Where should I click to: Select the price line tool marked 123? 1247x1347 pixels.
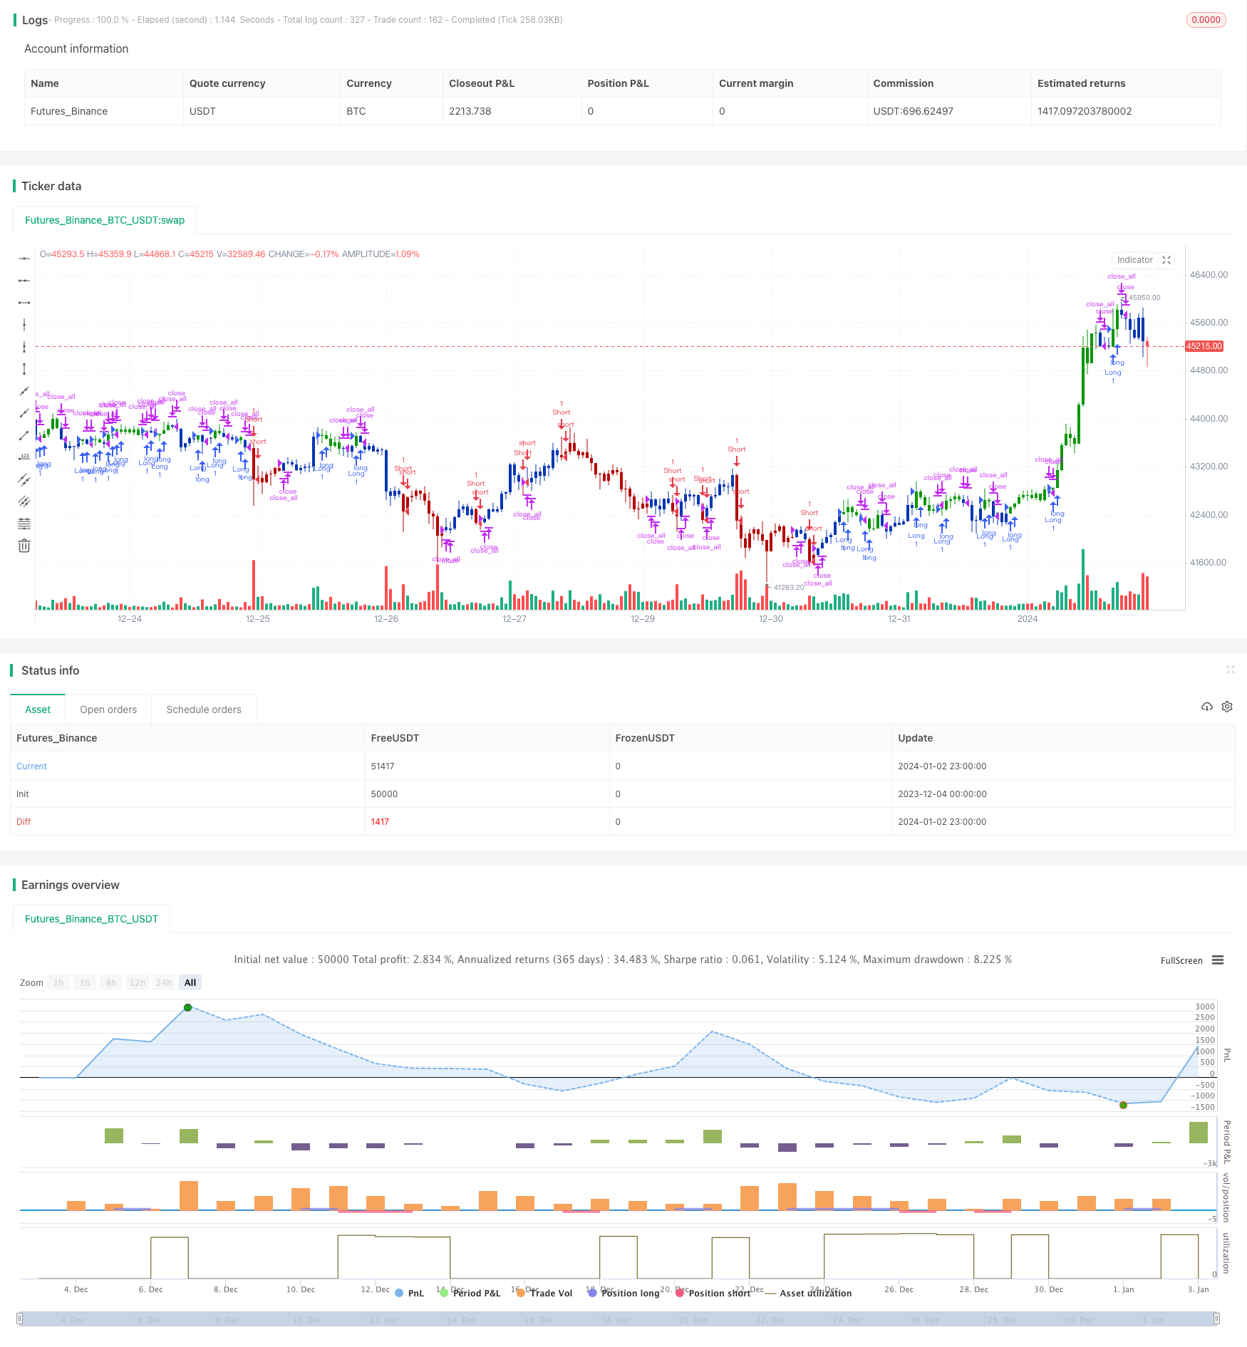click(24, 457)
